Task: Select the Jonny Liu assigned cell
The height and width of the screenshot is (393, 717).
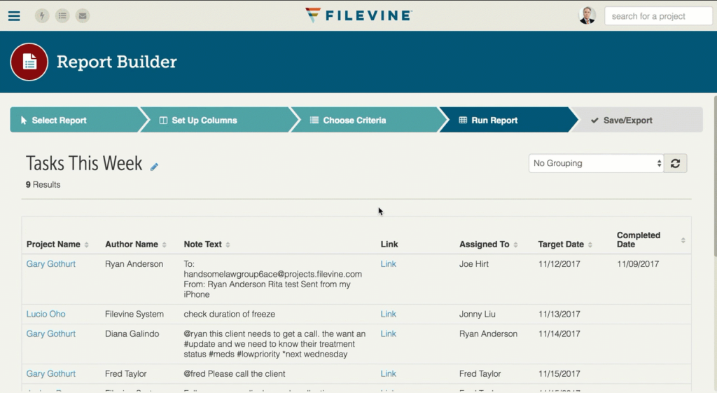Action: (478, 315)
